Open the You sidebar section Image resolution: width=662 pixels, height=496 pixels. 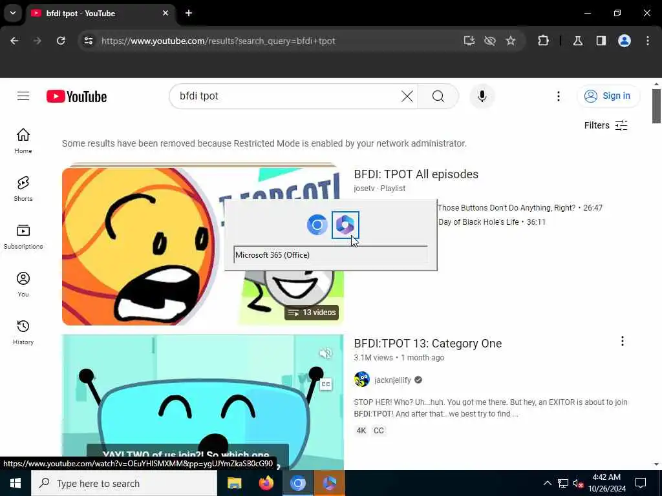(x=23, y=284)
